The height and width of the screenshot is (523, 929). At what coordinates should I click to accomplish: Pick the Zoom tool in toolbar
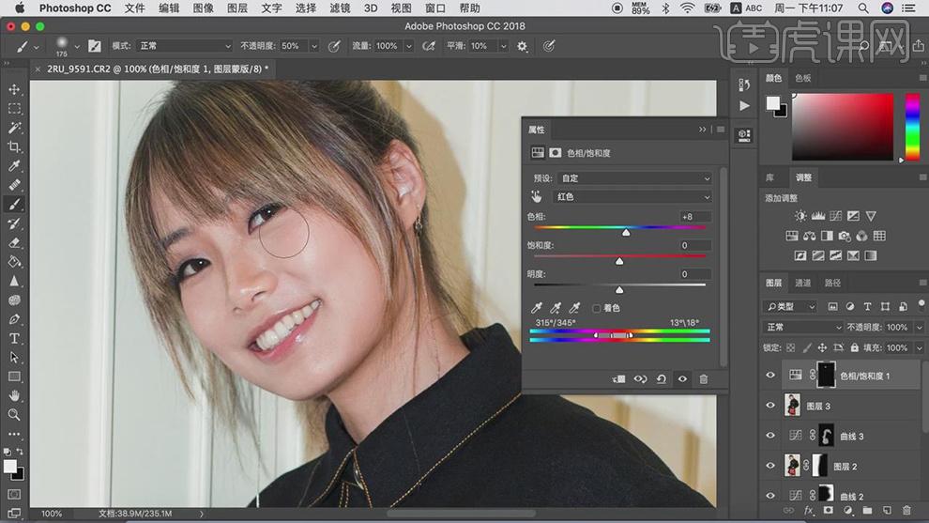tap(14, 414)
